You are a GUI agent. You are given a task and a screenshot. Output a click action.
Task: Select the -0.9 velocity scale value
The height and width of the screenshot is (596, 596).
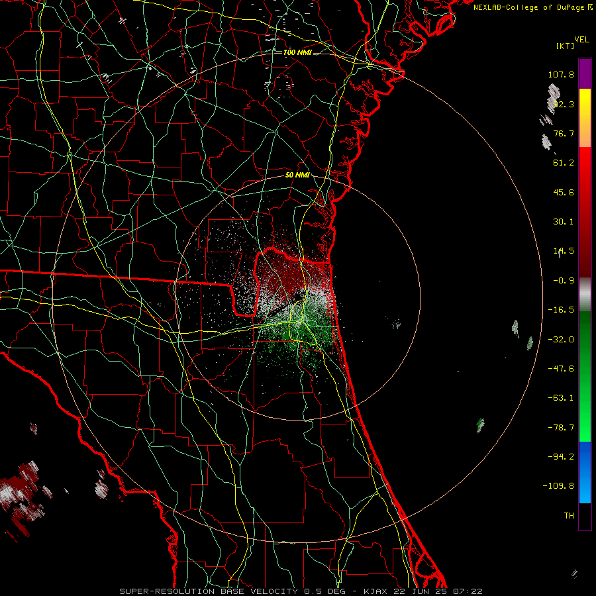pos(564,281)
